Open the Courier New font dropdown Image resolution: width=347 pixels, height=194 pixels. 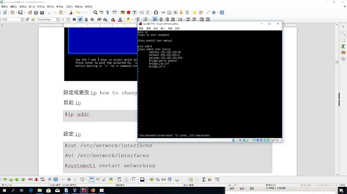[x=57, y=19]
